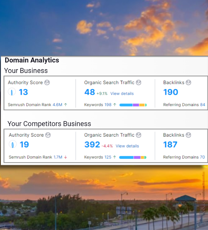
Task: Open View details next to -4.4% traffic
Action: click(x=127, y=146)
